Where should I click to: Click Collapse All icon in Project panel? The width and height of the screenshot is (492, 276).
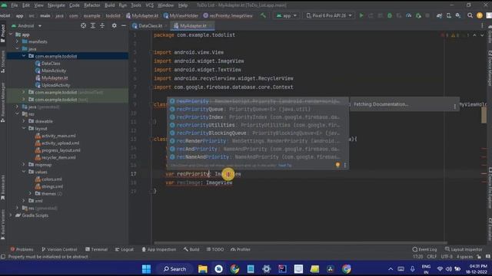coord(102,25)
